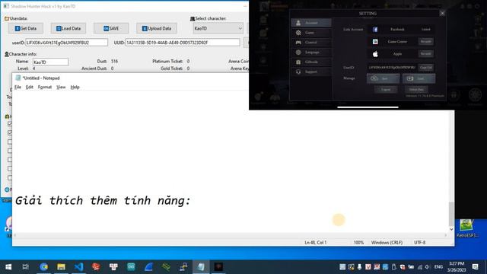Screen dimensions: 487x274
Task: Click the Logout button in Setting
Action: [x=386, y=90]
